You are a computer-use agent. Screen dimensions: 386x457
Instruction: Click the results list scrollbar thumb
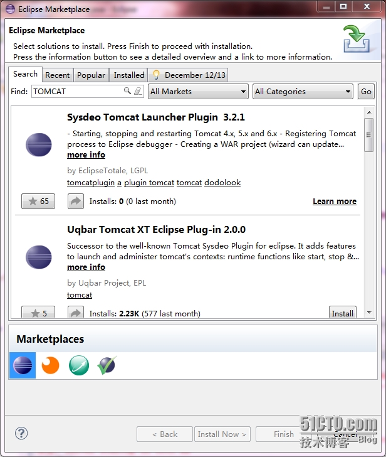coord(369,134)
